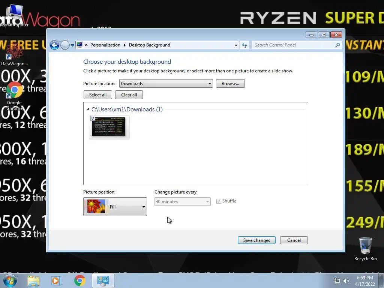Click the Personalization breadcrumb
The width and height of the screenshot is (384, 288).
105,45
